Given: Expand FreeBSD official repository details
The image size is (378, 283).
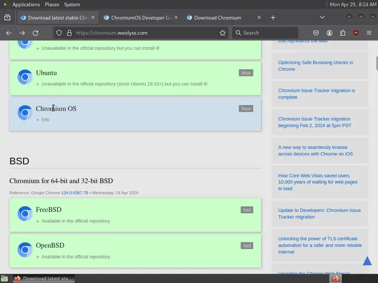Looking at the screenshot, I should click(73, 221).
